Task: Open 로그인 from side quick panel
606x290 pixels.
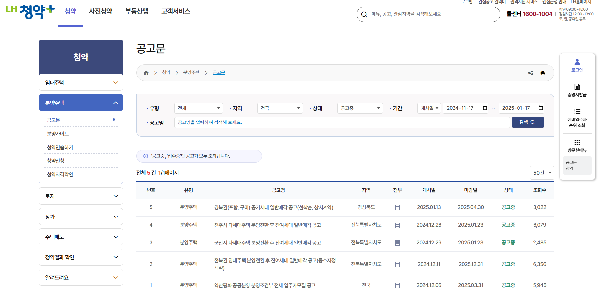Action: click(x=577, y=65)
